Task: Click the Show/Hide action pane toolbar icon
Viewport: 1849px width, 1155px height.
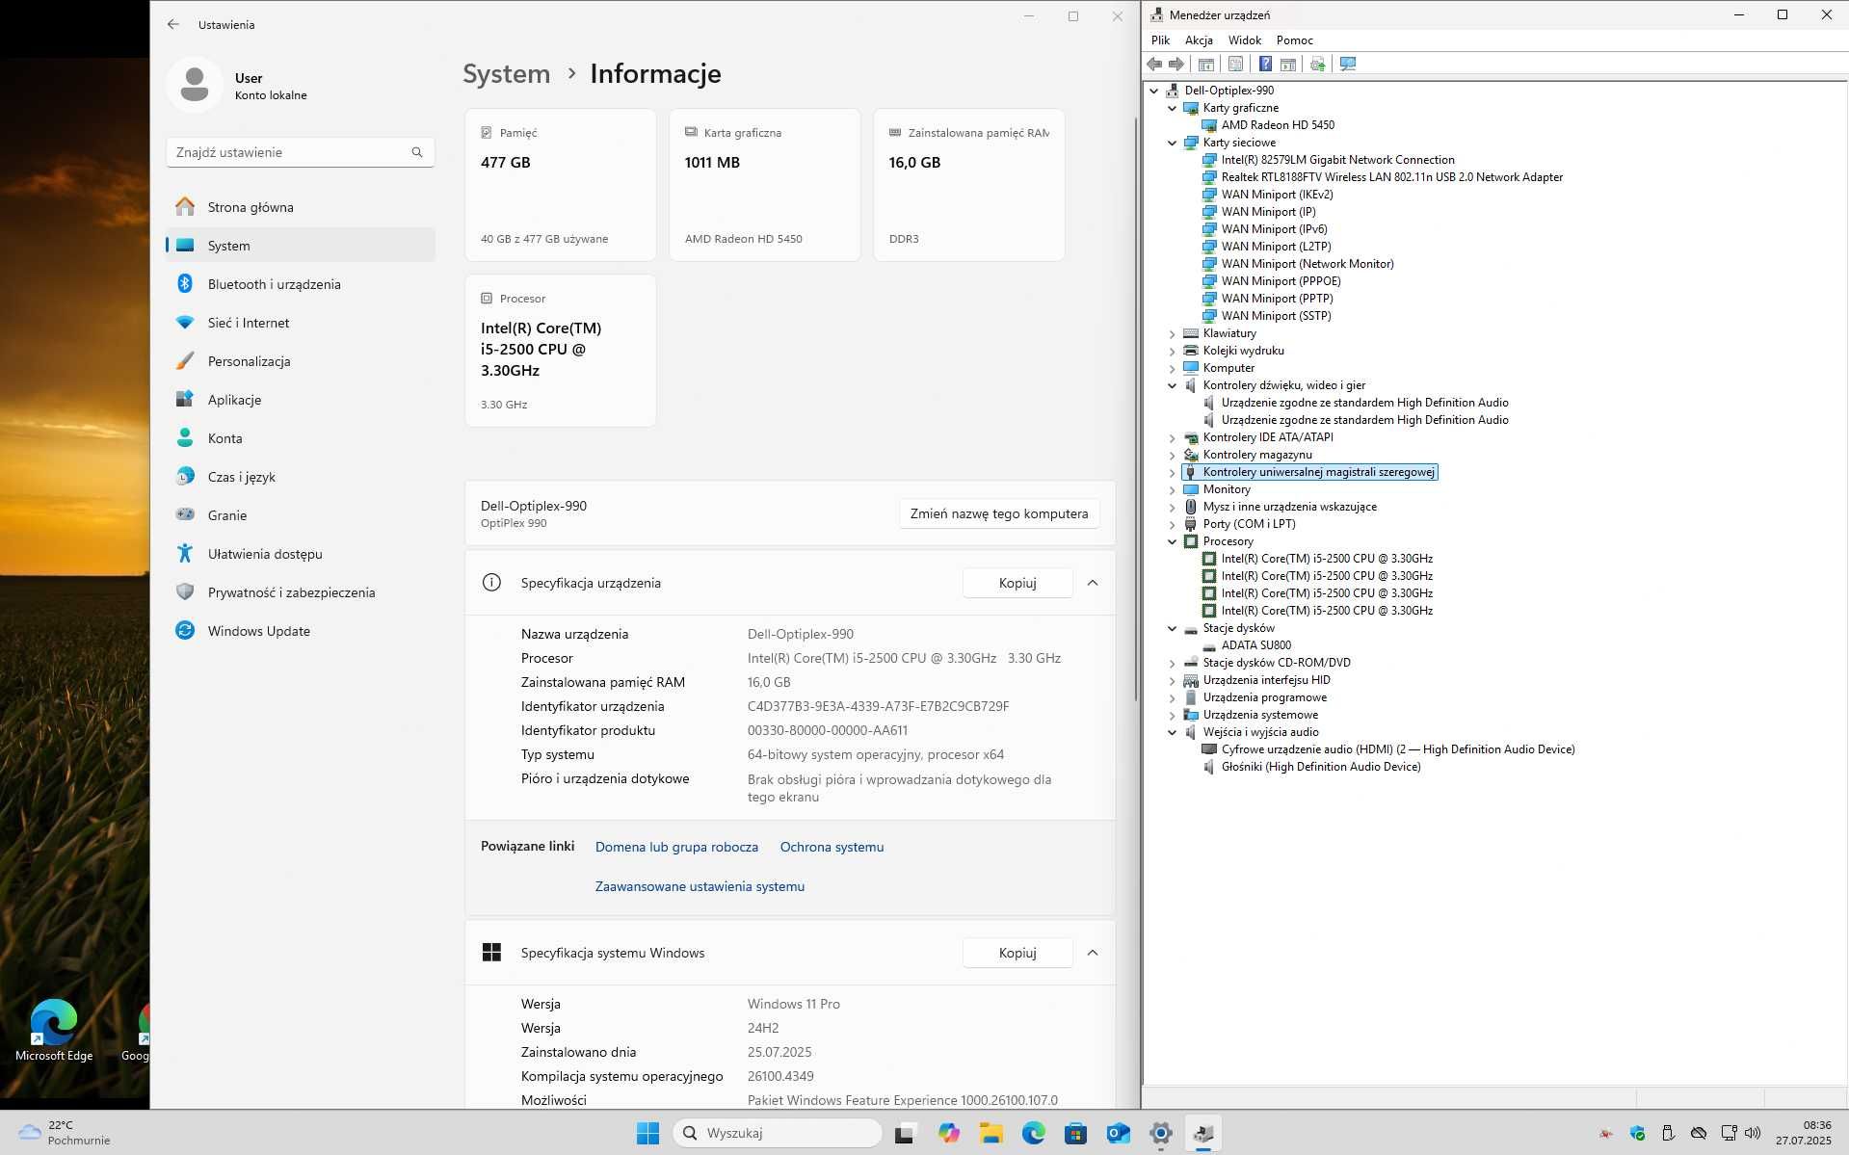Action: point(1288,64)
